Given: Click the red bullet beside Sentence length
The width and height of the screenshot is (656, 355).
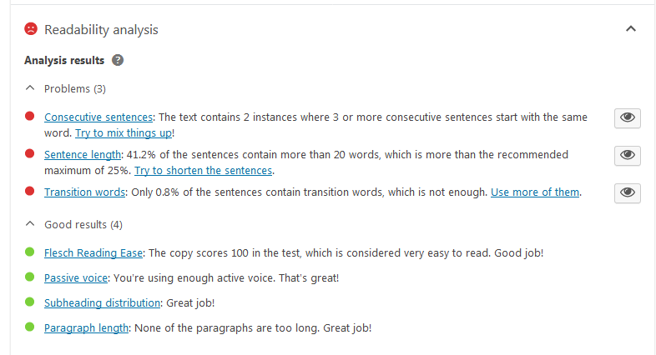Looking at the screenshot, I should (x=30, y=153).
